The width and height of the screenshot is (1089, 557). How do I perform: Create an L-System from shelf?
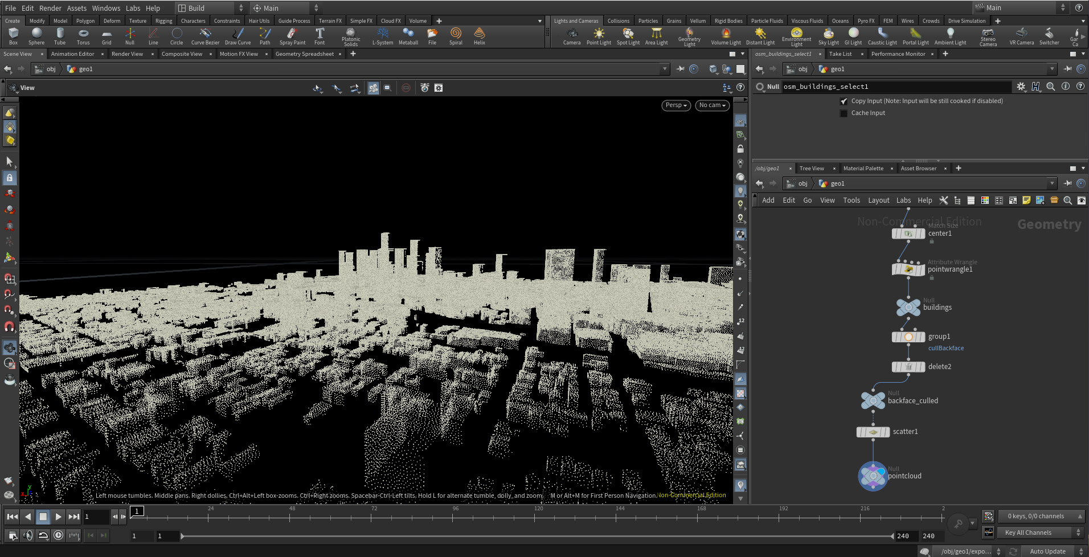382,36
